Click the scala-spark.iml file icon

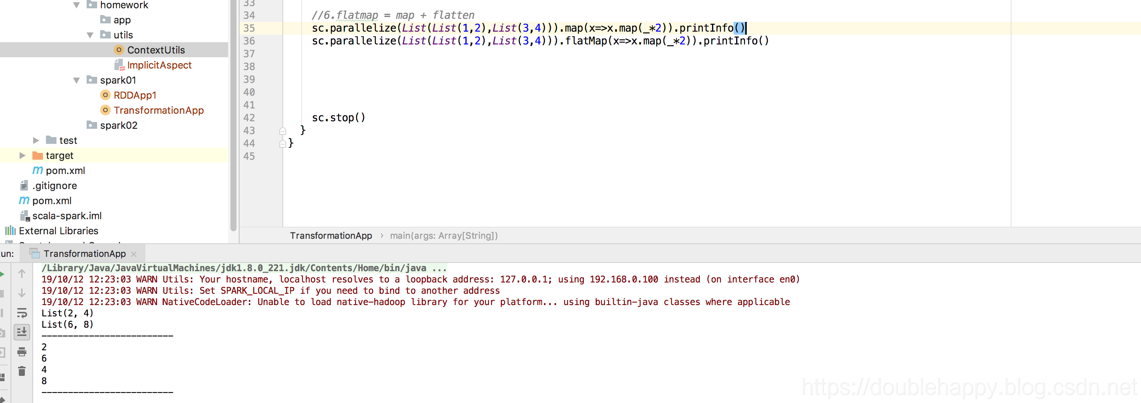(25, 216)
